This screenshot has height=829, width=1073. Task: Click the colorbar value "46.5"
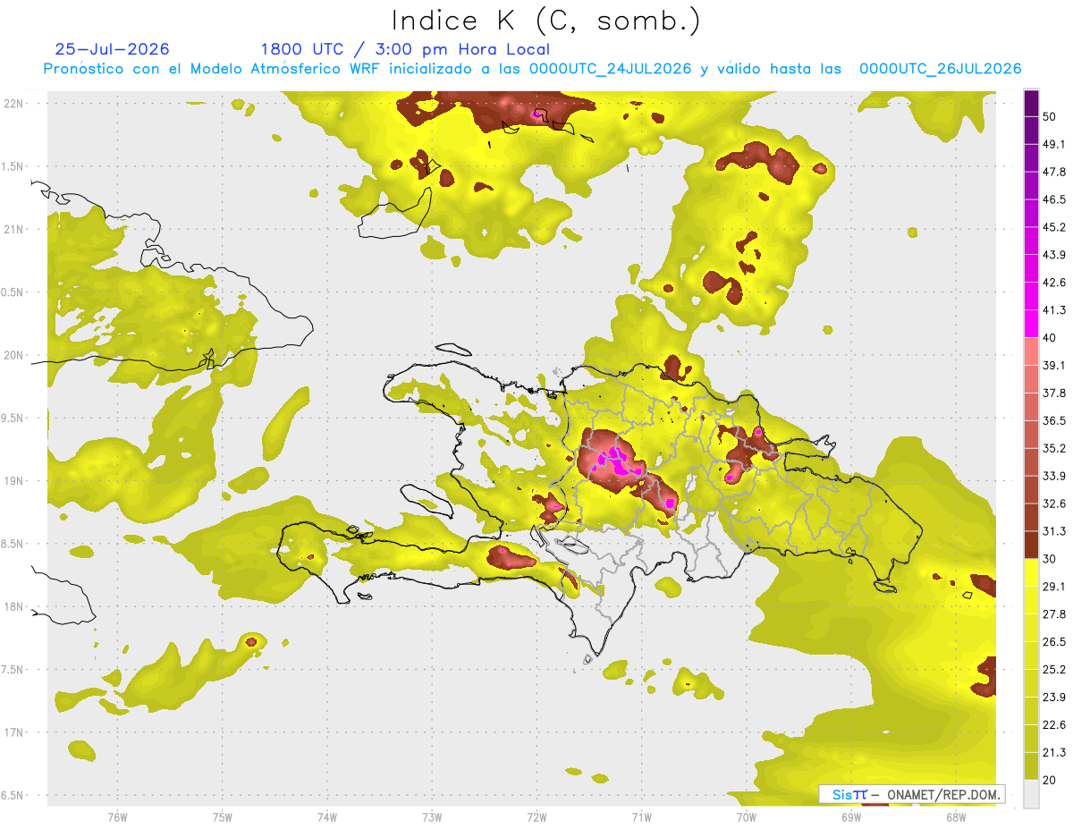pyautogui.click(x=1053, y=199)
